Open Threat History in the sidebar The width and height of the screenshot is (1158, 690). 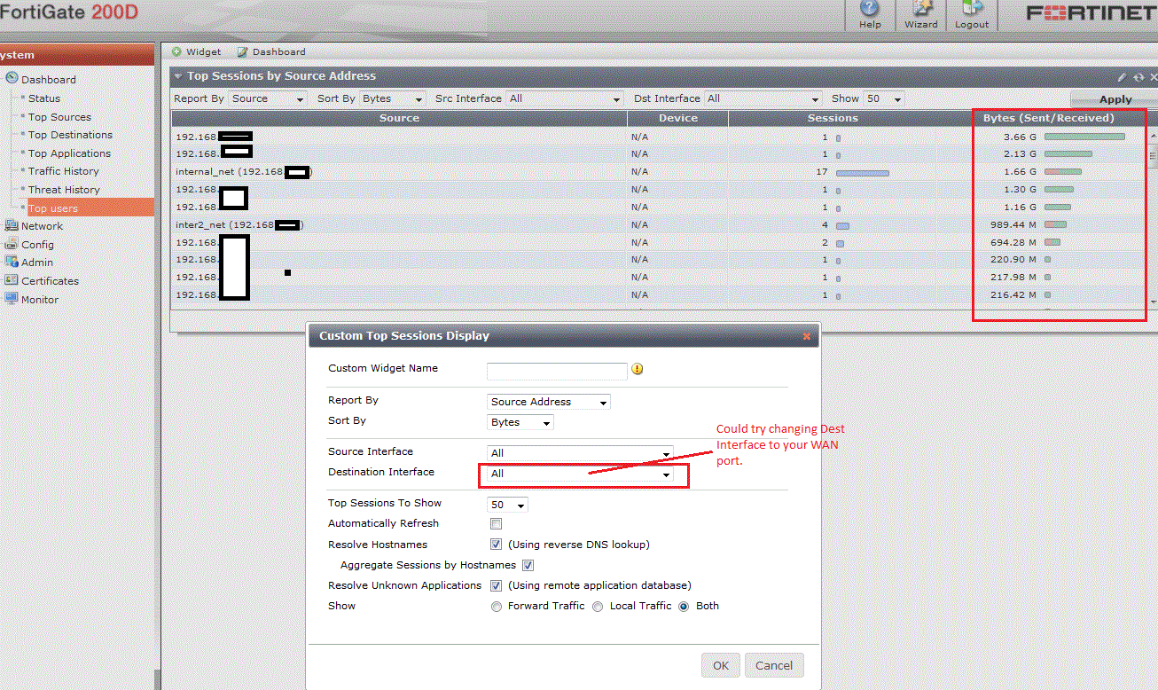(x=64, y=190)
